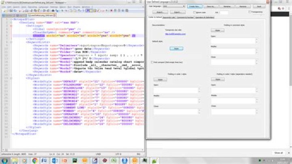This screenshot has height=164, width=292.
Task: Click the Rename button
Action: tap(227, 6)
